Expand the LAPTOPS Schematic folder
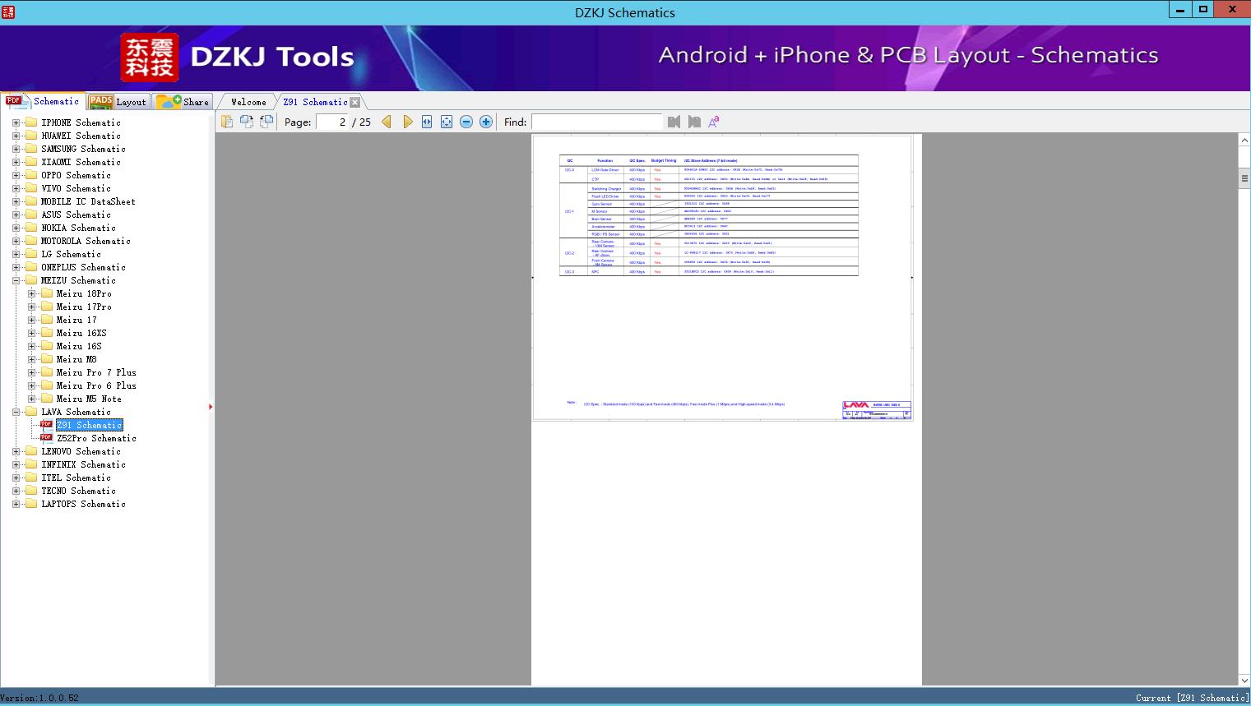This screenshot has height=706, width=1251. click(x=16, y=504)
